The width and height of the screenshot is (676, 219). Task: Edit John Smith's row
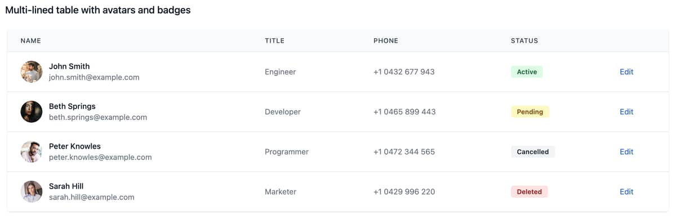(626, 71)
